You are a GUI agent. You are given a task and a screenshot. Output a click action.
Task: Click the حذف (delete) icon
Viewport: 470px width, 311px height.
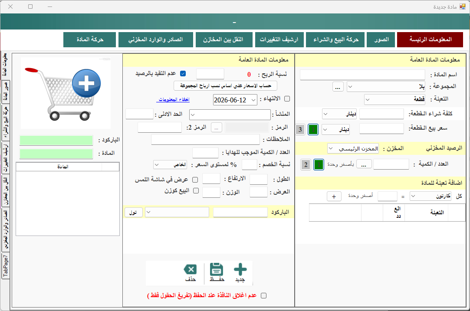click(x=191, y=269)
